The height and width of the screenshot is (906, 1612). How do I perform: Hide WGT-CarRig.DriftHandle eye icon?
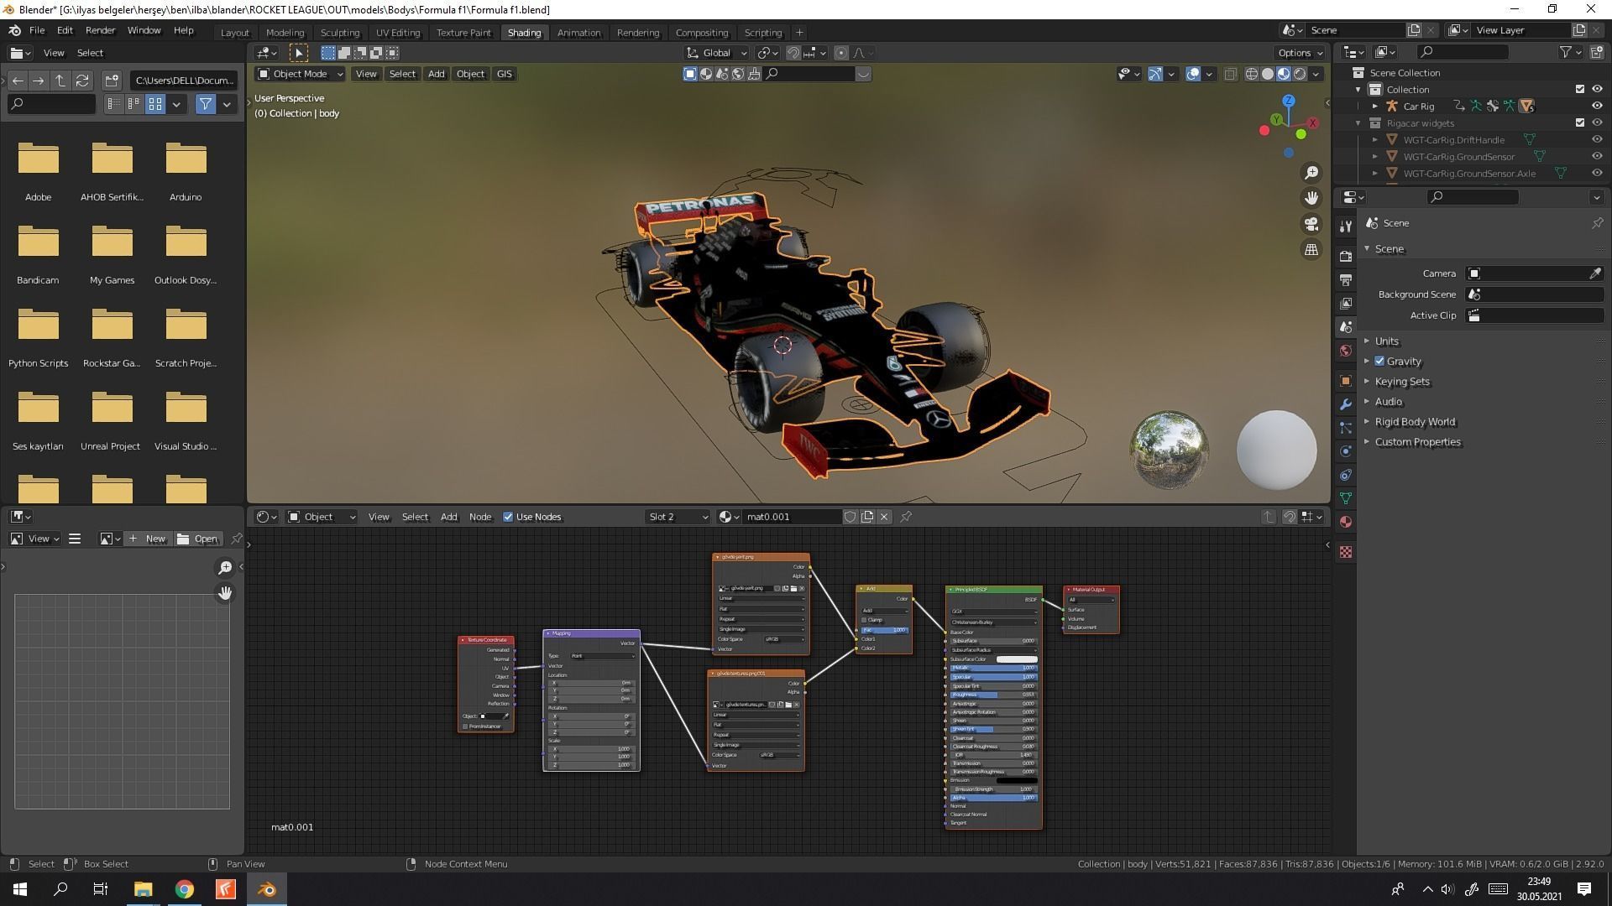(x=1597, y=140)
